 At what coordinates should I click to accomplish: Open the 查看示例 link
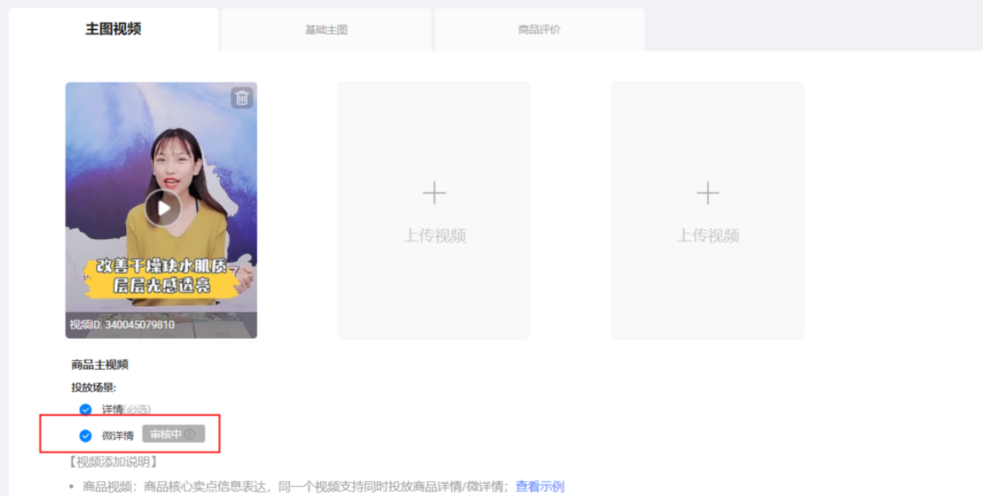(x=540, y=486)
